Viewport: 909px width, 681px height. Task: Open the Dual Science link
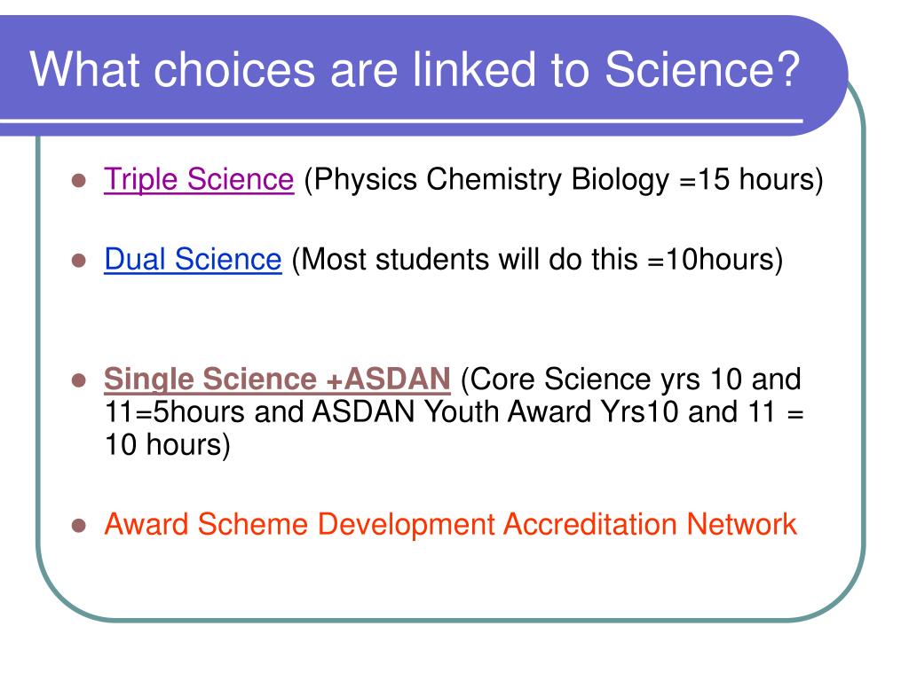pos(193,259)
